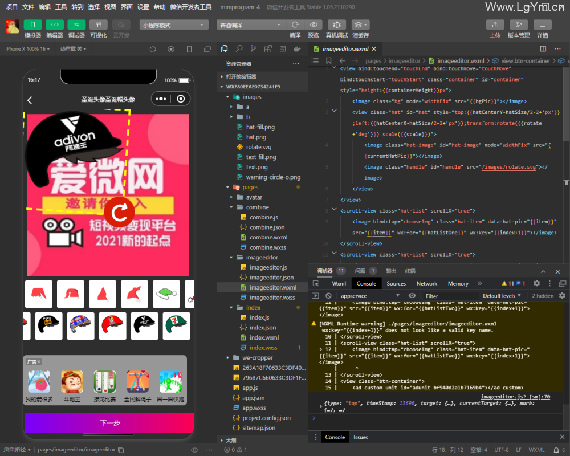Screen dimensions: 570x456
Task: Open version management
Action: (519, 25)
